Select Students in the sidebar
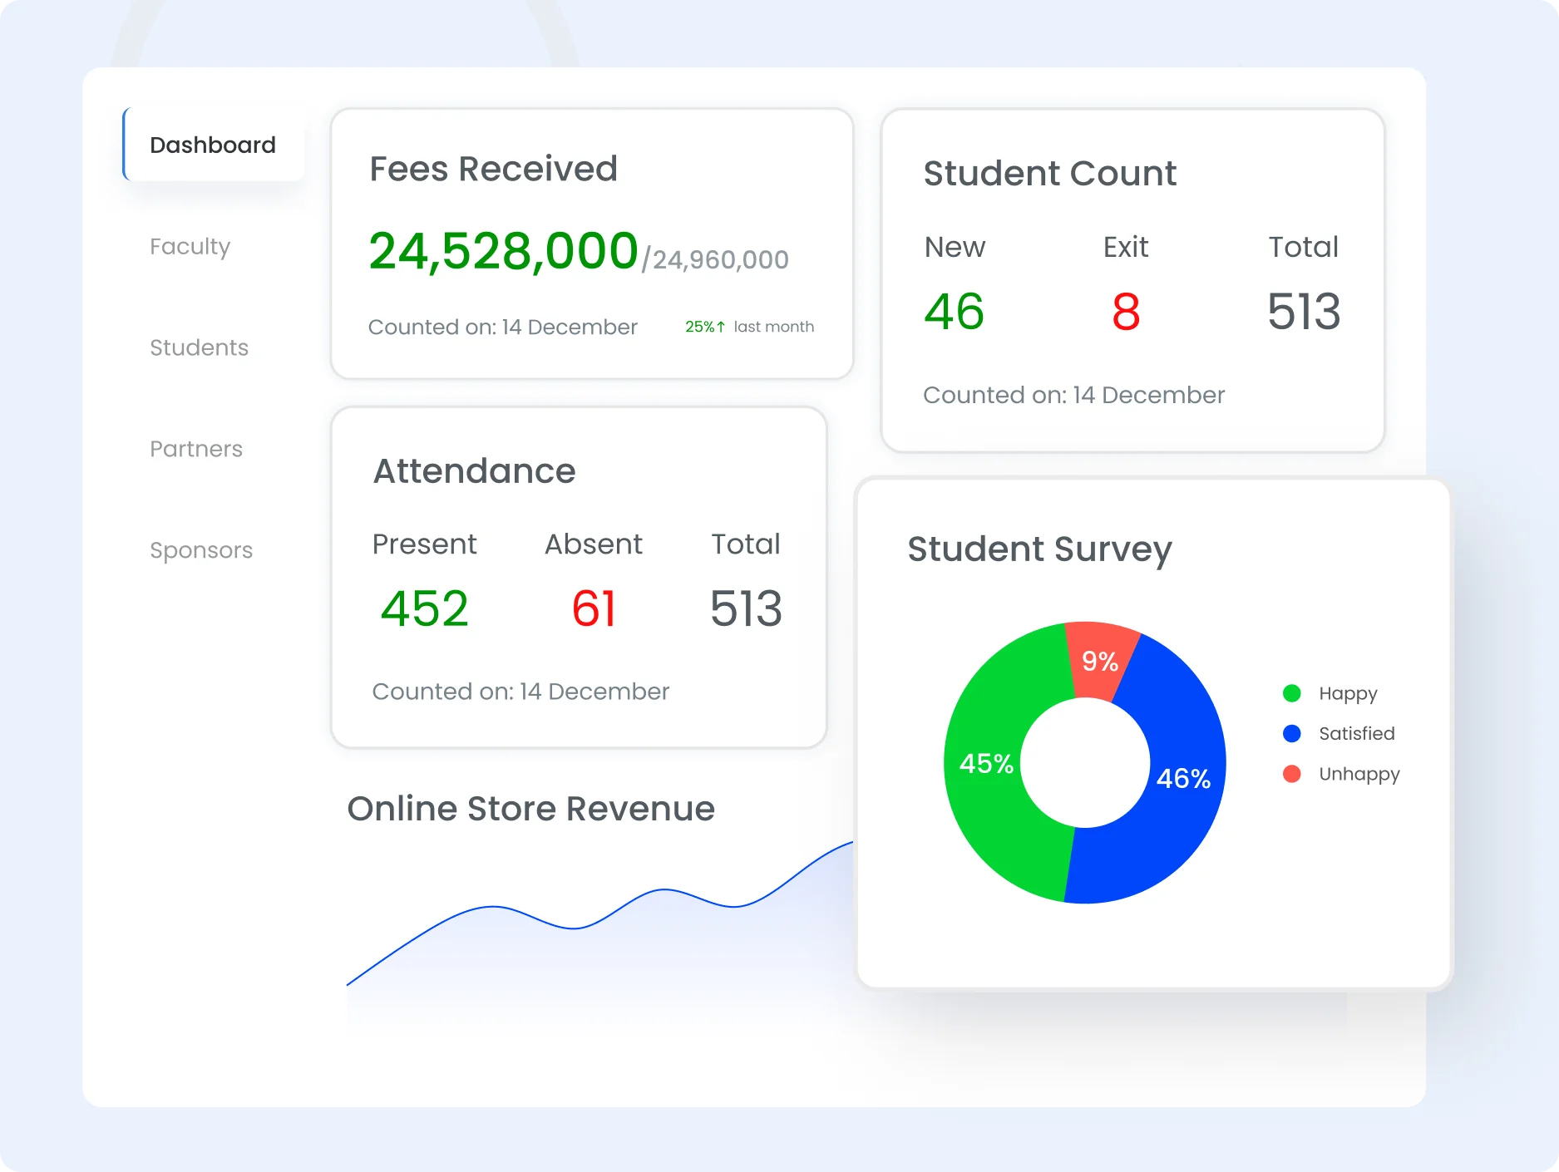This screenshot has height=1172, width=1559. coord(199,347)
